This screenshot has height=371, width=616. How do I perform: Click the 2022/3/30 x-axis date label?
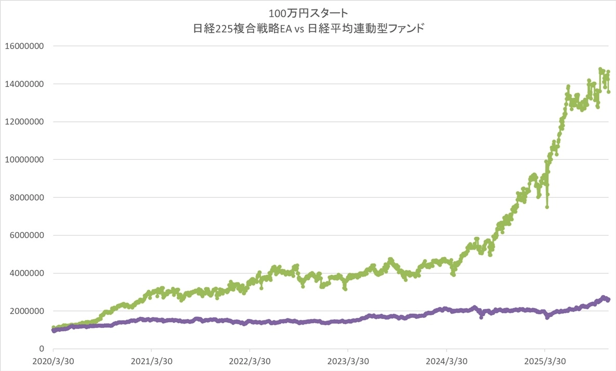pyautogui.click(x=250, y=361)
